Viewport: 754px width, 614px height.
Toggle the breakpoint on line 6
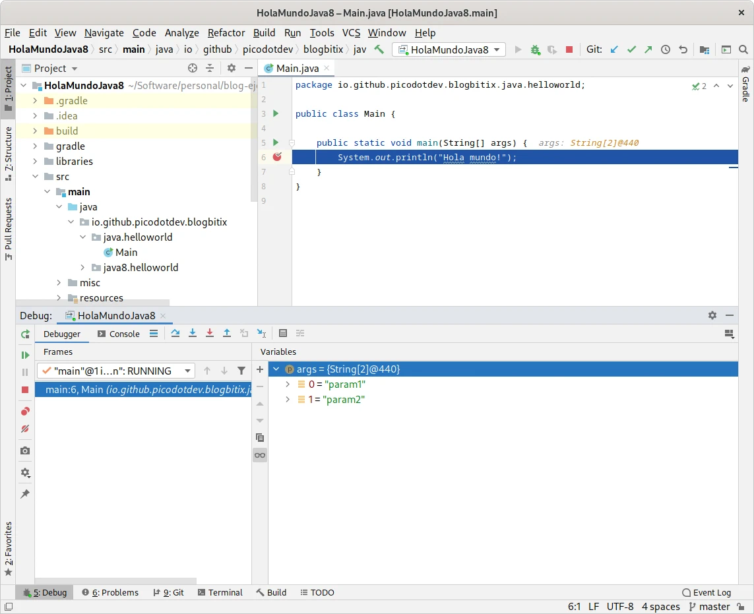(276, 157)
